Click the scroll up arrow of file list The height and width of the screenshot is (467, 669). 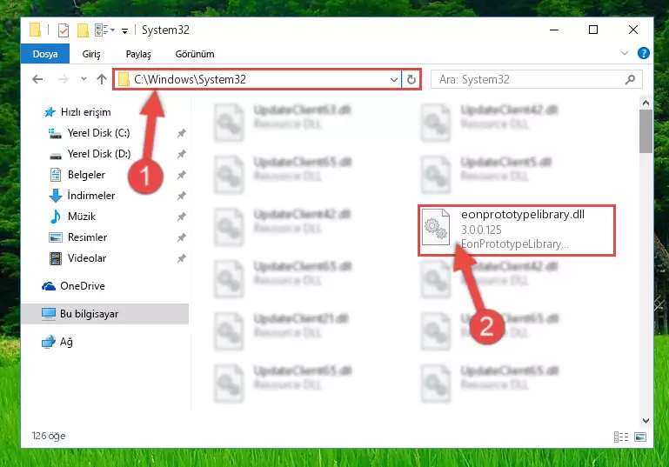pyautogui.click(x=646, y=103)
